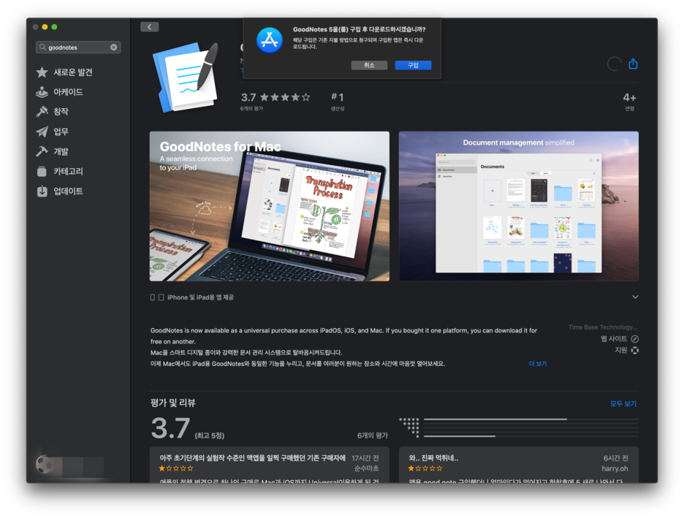Viewport: 684px width, 518px height.
Task: Open the 업무 section
Action: click(53, 132)
